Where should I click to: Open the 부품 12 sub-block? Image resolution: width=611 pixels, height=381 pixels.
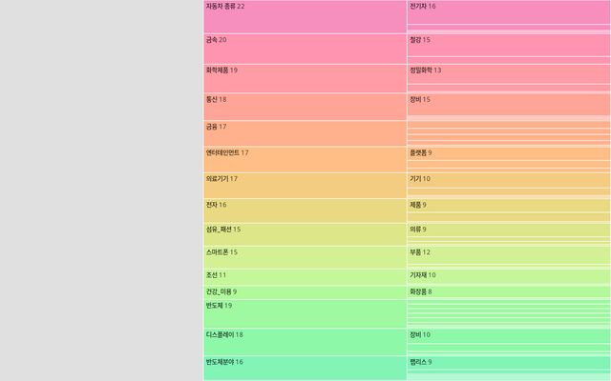pyautogui.click(x=509, y=255)
